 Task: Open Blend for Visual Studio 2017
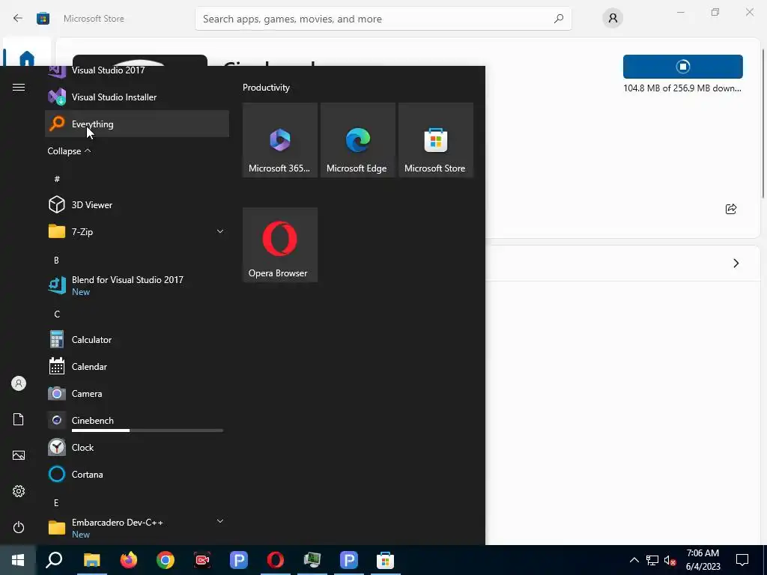(x=137, y=285)
